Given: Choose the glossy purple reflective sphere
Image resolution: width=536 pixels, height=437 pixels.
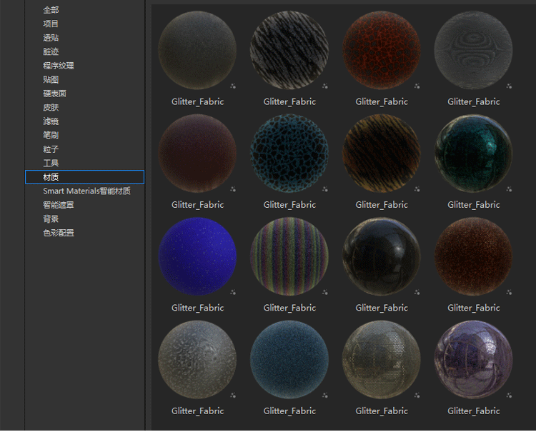Looking at the screenshot, I should [473, 359].
